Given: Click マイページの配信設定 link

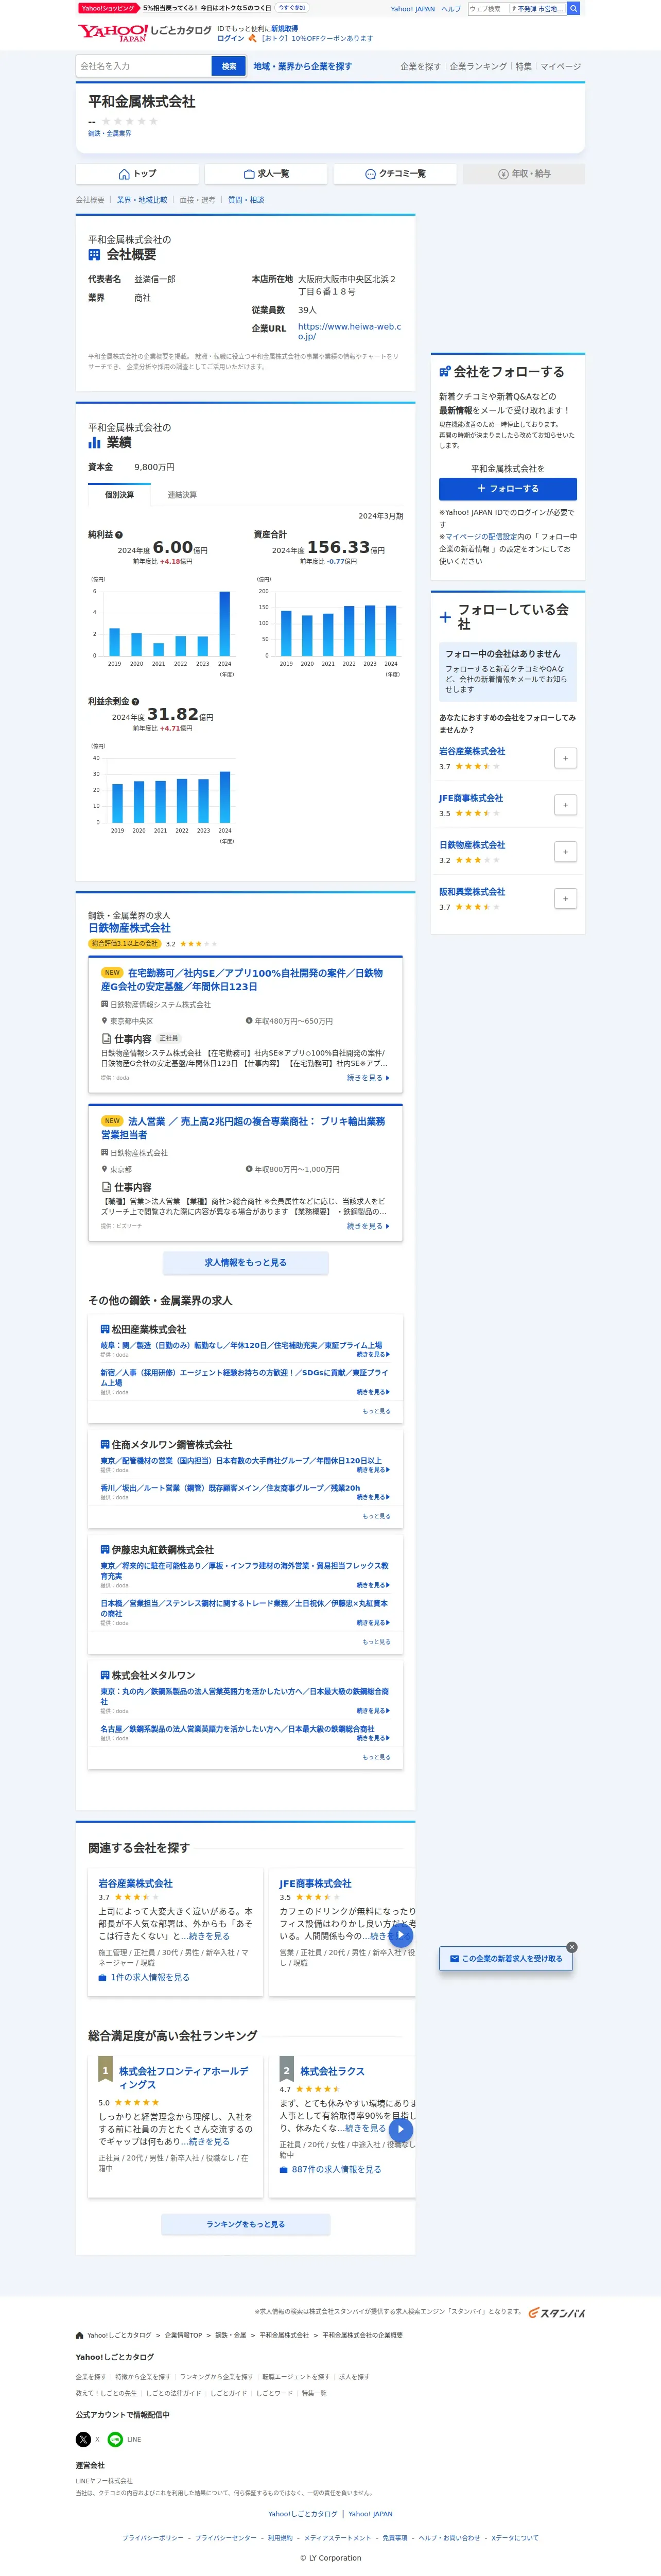Looking at the screenshot, I should tap(480, 537).
